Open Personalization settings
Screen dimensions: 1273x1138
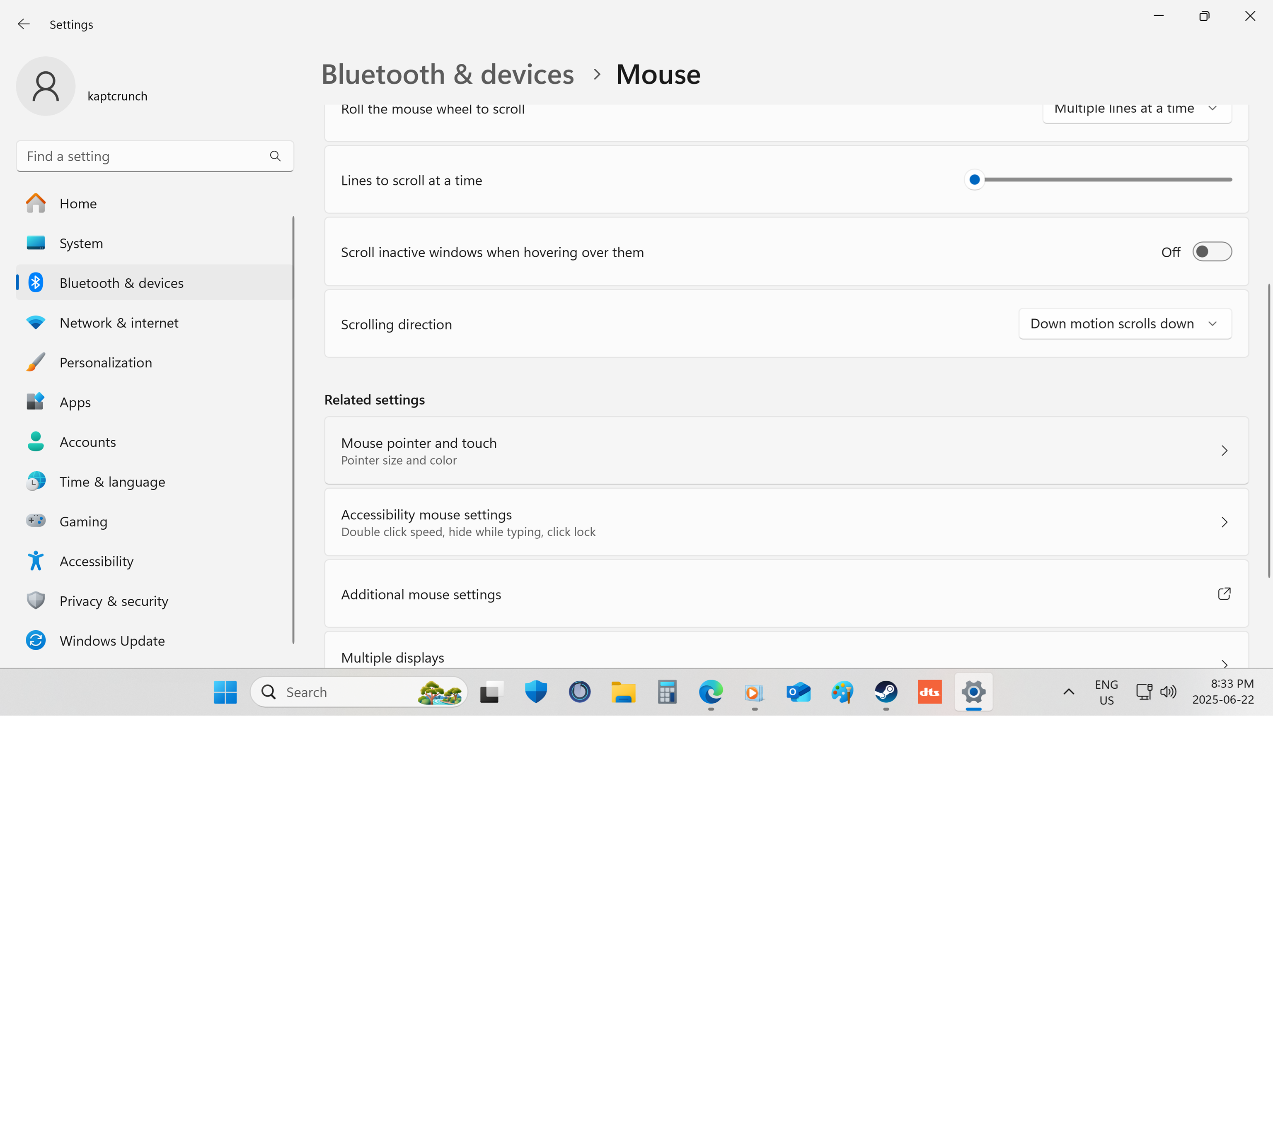point(154,363)
